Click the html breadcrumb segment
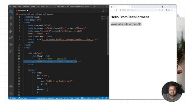Screen dimensions: 185x104 [x=31, y=14]
